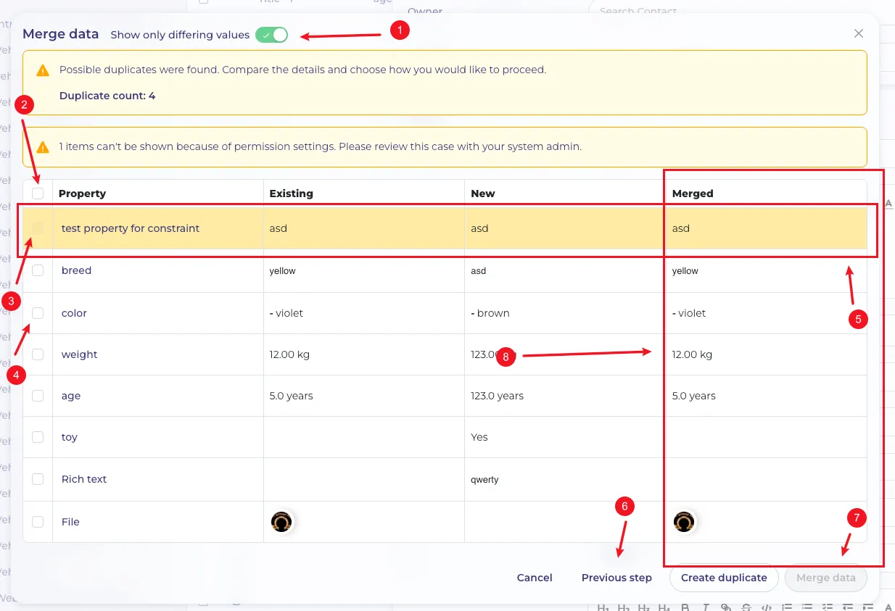895x611 pixels.
Task: Click the link icon in background editor toolbar
Action: (x=725, y=607)
